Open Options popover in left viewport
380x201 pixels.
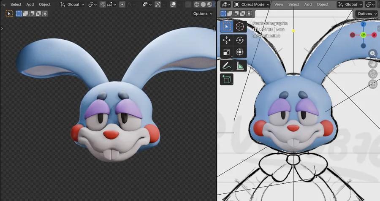[x=203, y=14]
